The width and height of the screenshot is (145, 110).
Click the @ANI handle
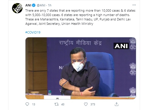(41, 5)
